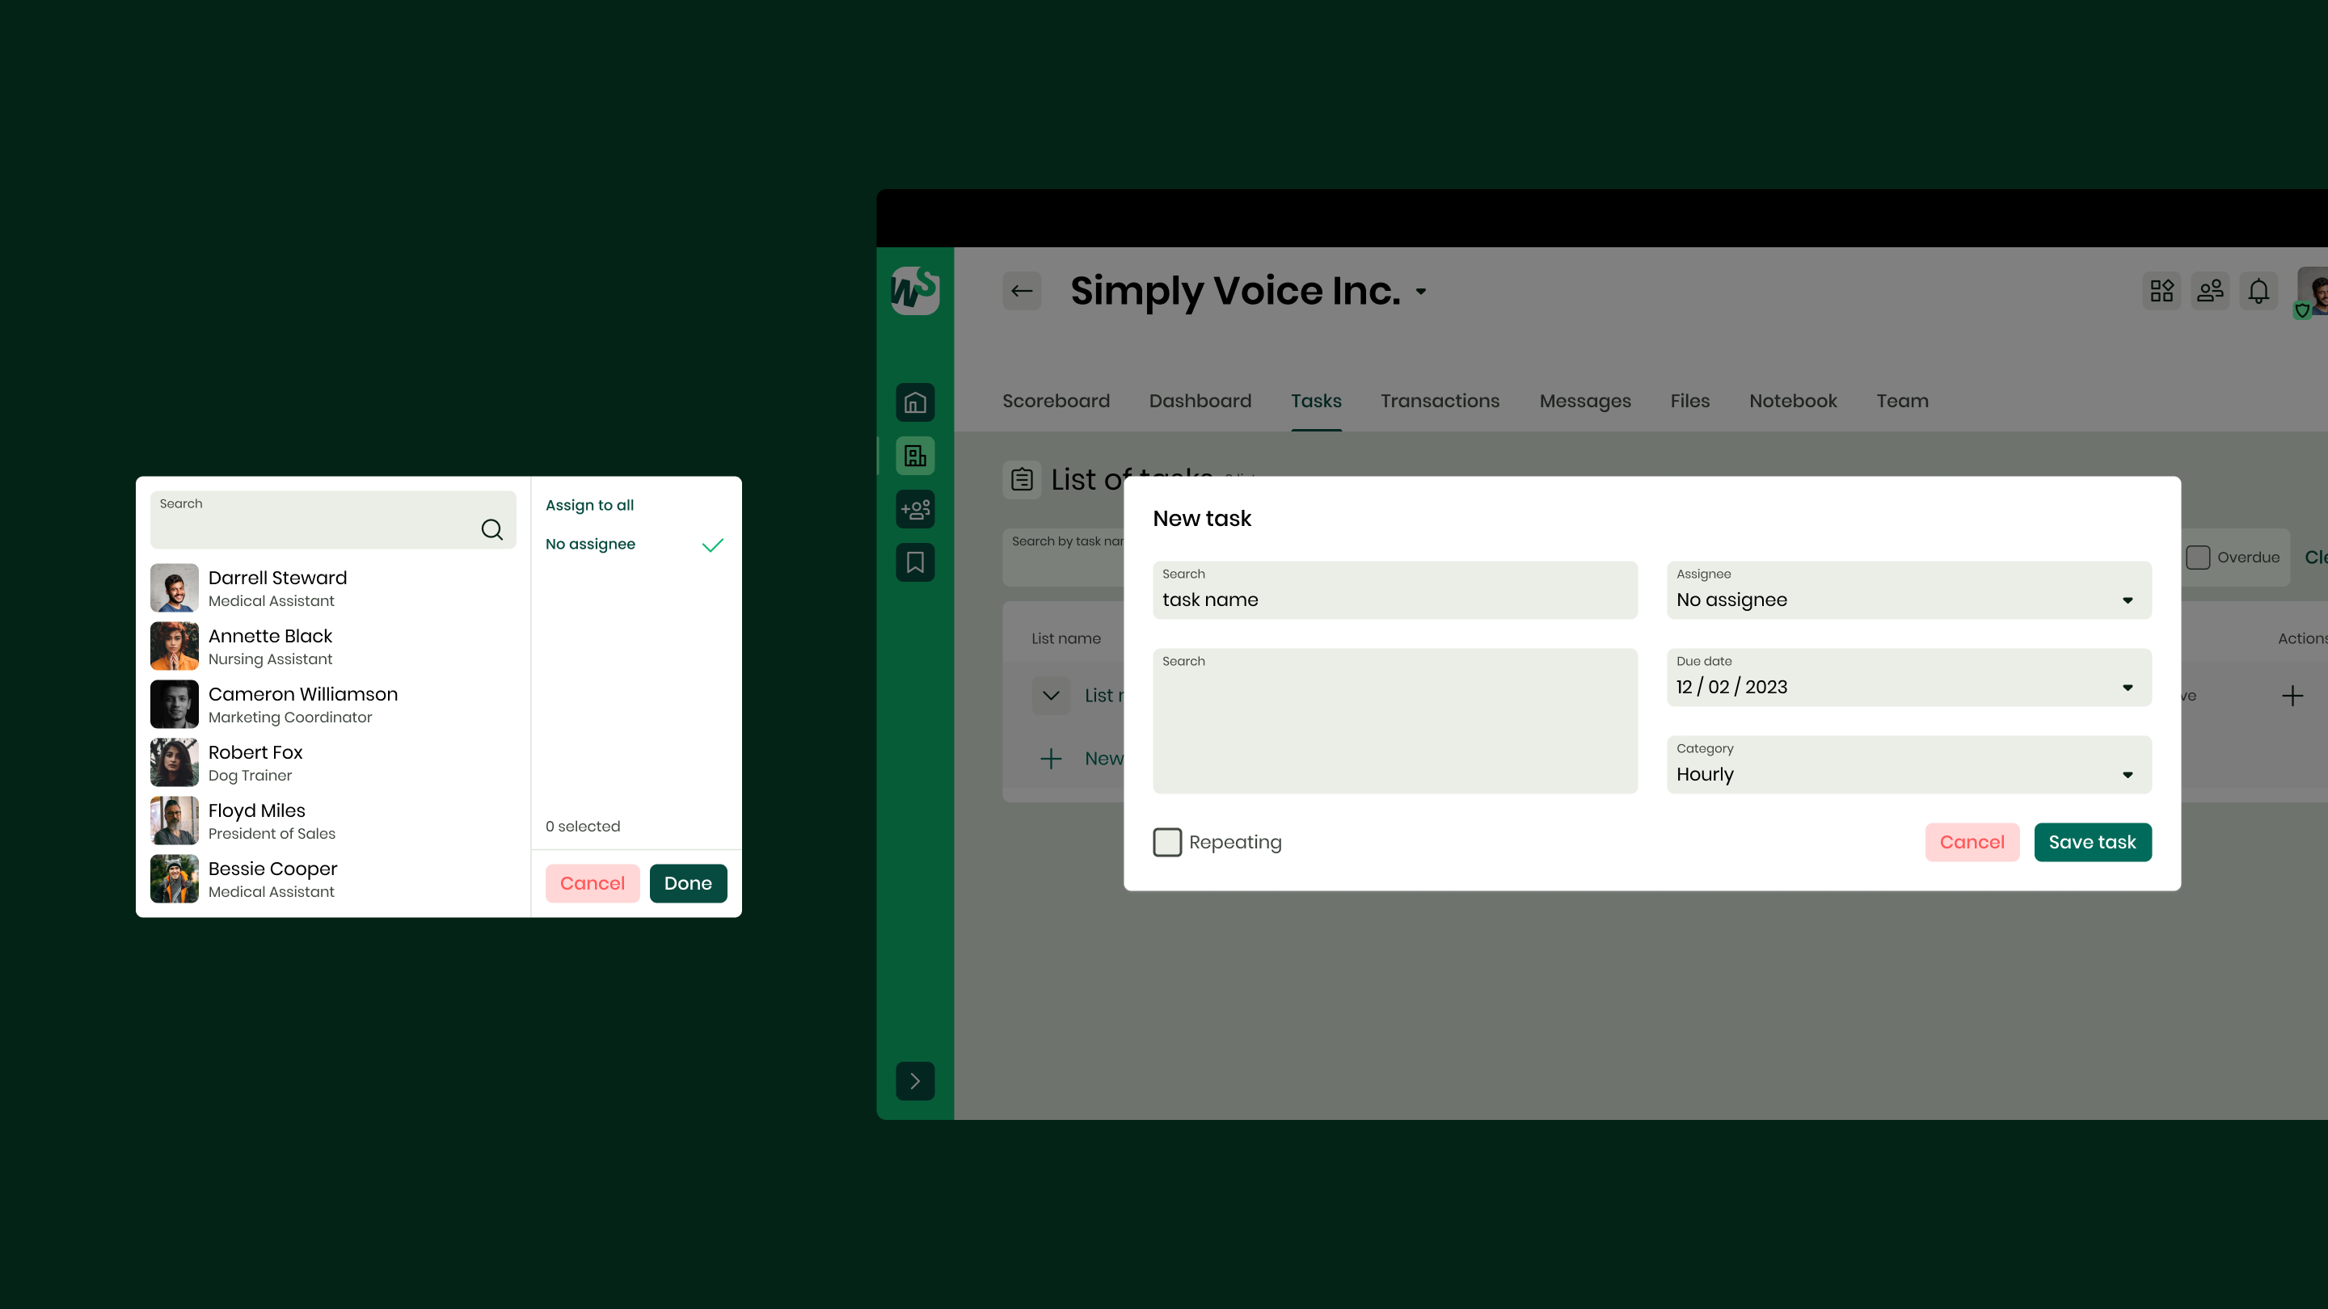This screenshot has width=2328, height=1309.
Task: Open the Bookmarks sidebar icon
Action: (x=914, y=563)
